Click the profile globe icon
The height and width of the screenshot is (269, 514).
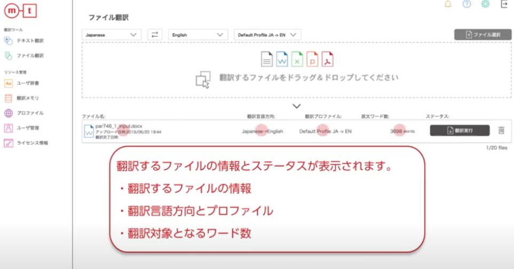tap(9, 113)
